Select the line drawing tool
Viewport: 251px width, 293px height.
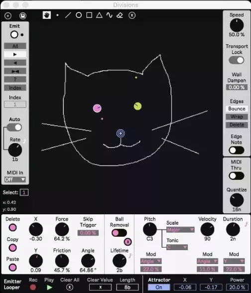[68, 15]
